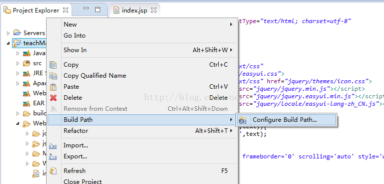Select Configure Build Path...

[286, 120]
